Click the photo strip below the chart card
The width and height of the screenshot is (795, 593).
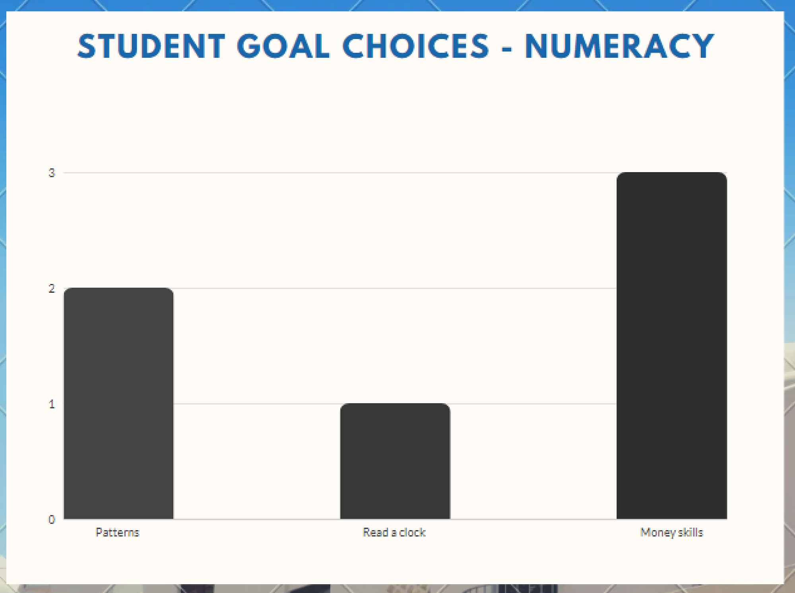[x=397, y=589]
